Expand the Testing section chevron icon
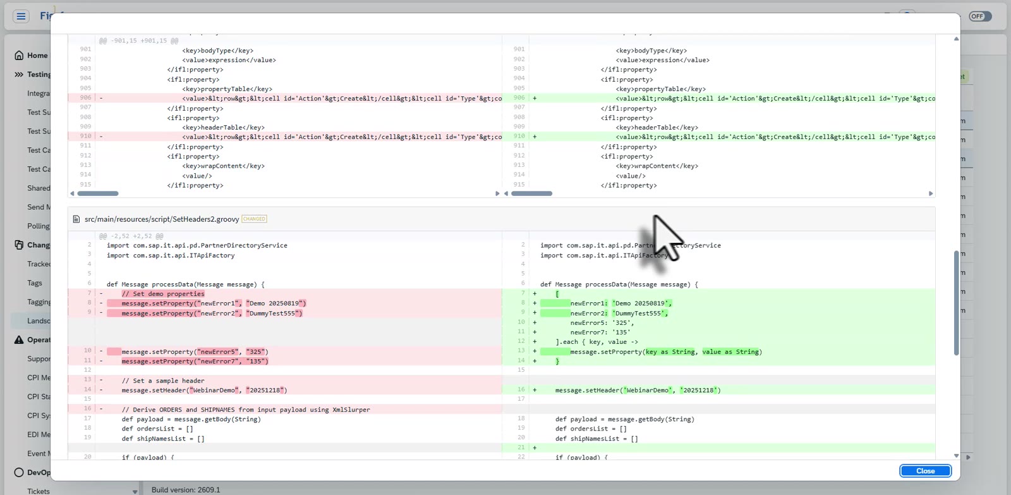The height and width of the screenshot is (495, 1011). [19, 75]
